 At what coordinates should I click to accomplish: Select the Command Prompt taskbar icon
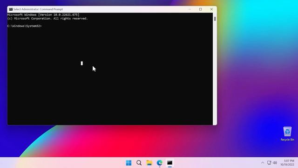[169, 163]
